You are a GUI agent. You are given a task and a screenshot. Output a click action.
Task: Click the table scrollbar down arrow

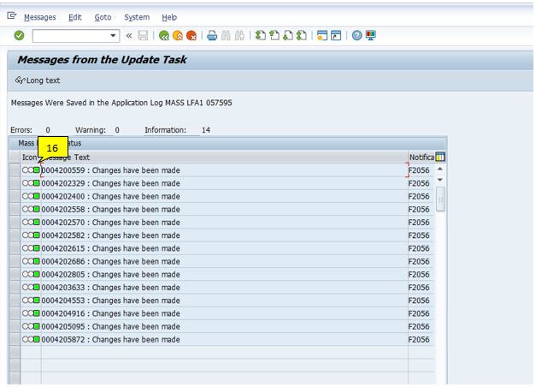pyautogui.click(x=440, y=181)
